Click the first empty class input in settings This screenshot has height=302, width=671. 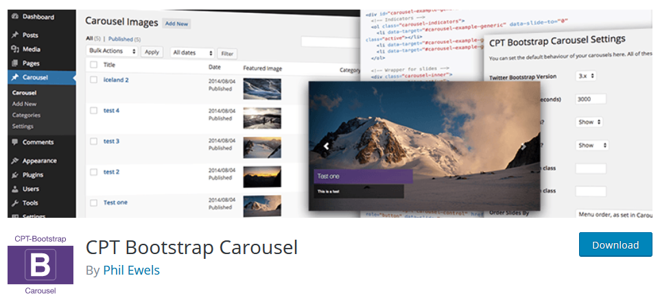point(591,168)
